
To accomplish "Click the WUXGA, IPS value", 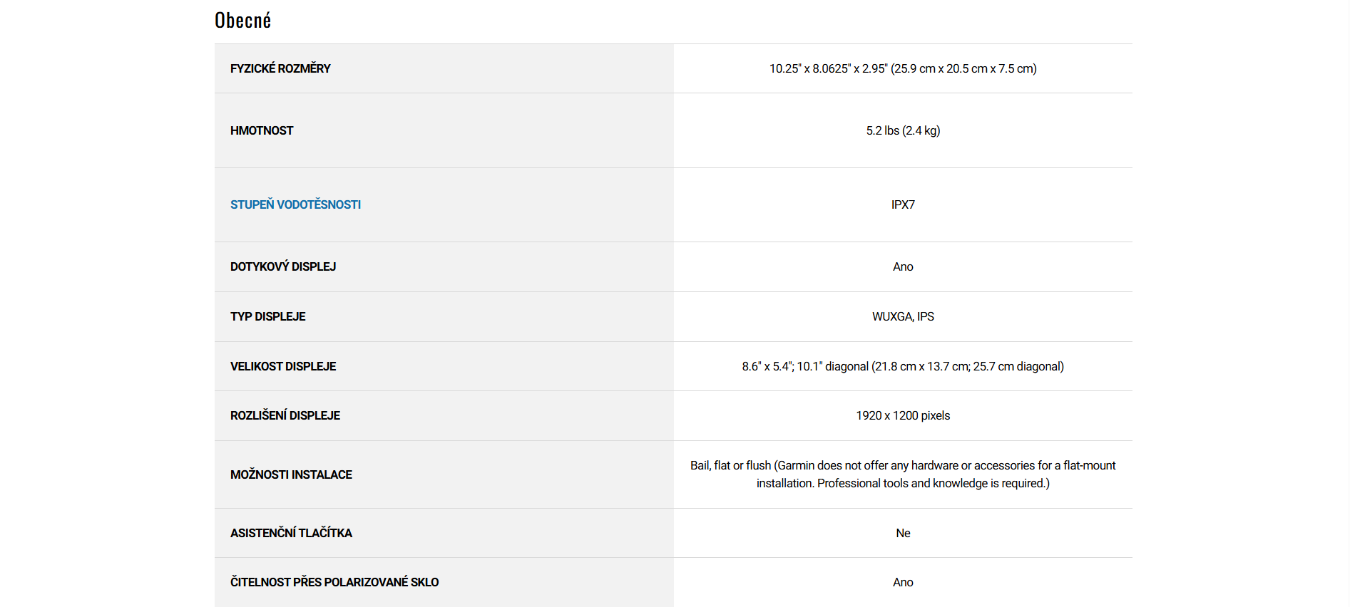I will 902,316.
